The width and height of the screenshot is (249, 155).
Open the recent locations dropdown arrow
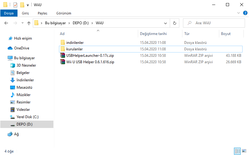pos(22,23)
